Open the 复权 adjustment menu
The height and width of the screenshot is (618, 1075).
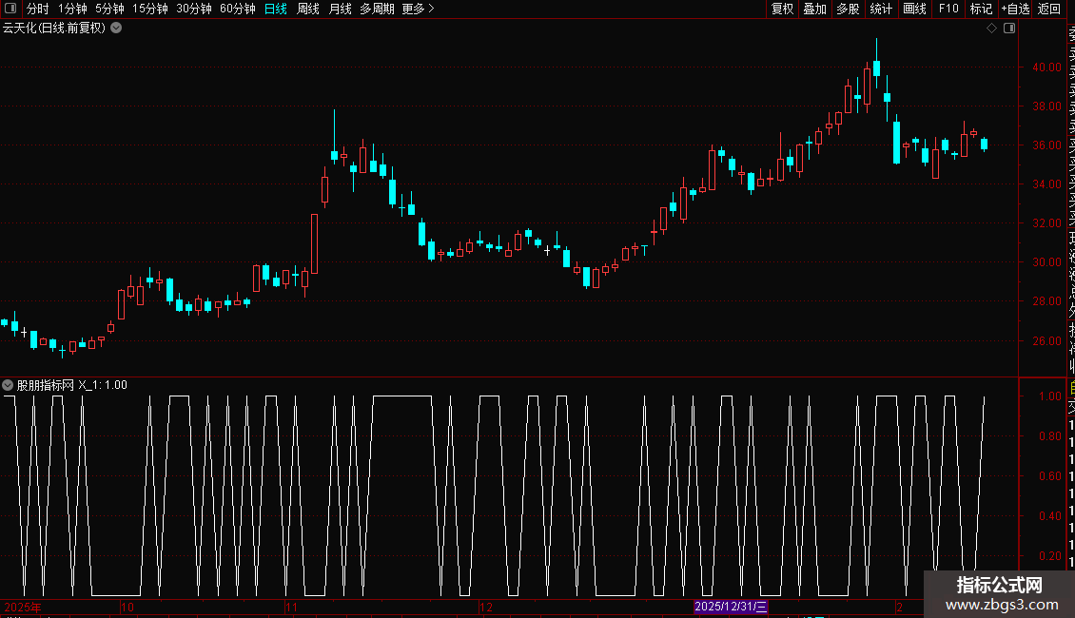tap(782, 9)
